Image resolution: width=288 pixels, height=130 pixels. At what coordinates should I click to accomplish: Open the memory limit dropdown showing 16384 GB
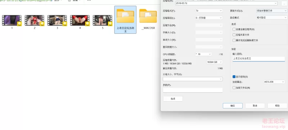click(x=215, y=62)
